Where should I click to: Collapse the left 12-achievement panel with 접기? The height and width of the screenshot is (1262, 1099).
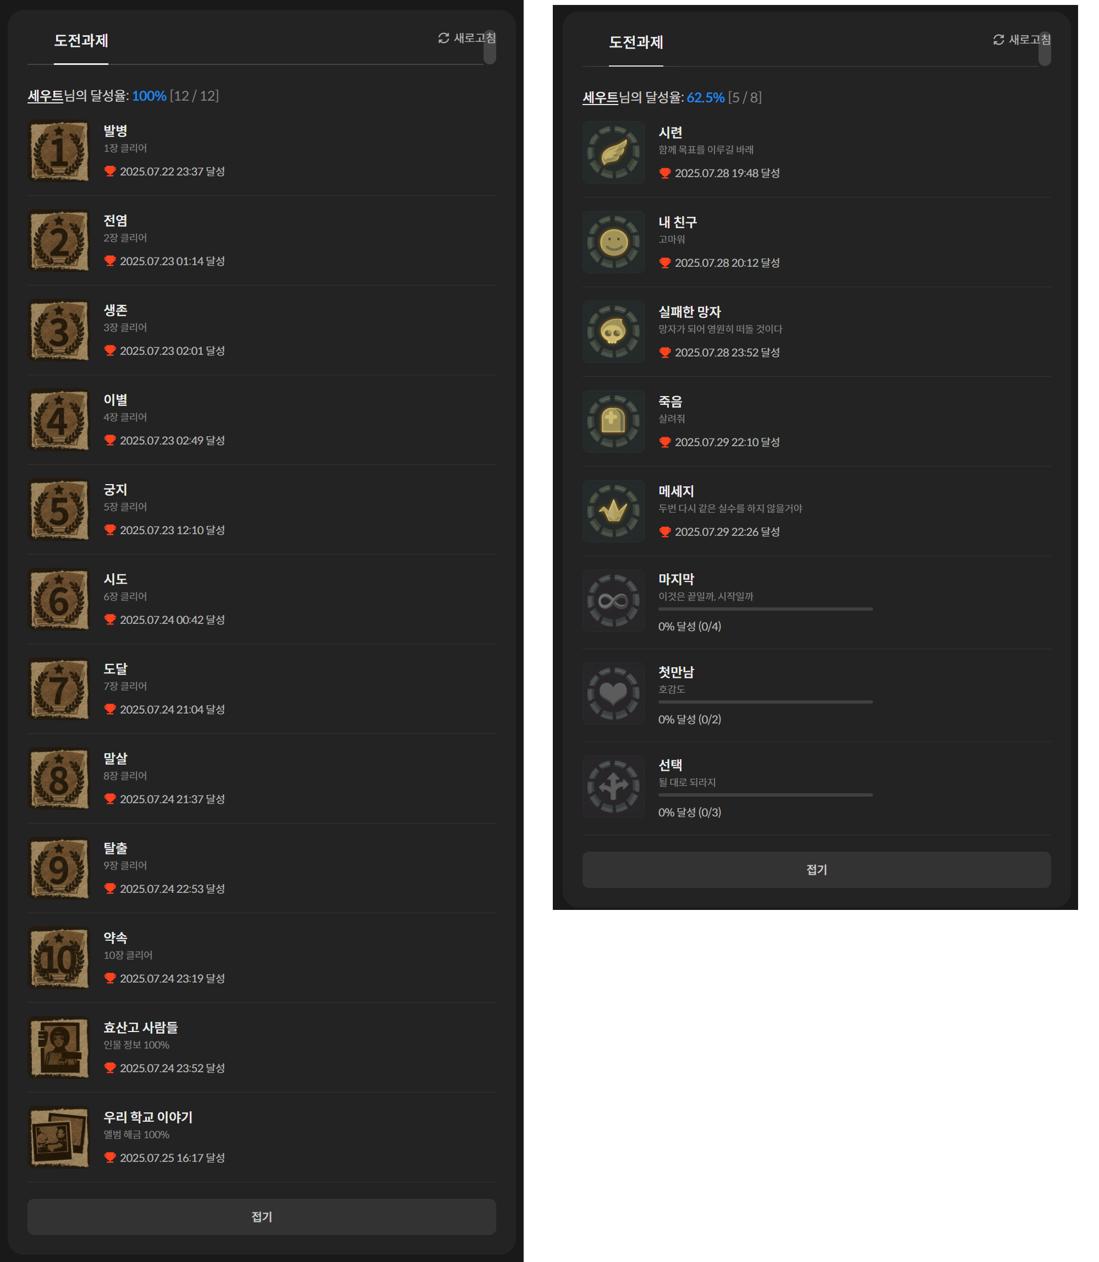[262, 1217]
